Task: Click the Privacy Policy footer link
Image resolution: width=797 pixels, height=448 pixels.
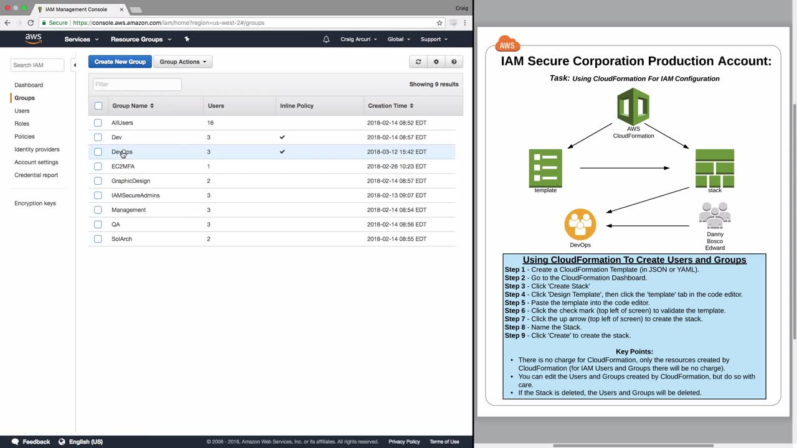Action: tap(404, 442)
